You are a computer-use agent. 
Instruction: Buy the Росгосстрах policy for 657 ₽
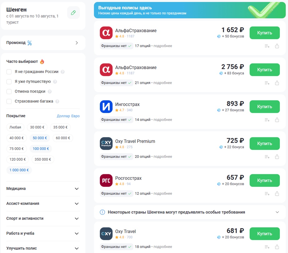pyautogui.click(x=265, y=180)
